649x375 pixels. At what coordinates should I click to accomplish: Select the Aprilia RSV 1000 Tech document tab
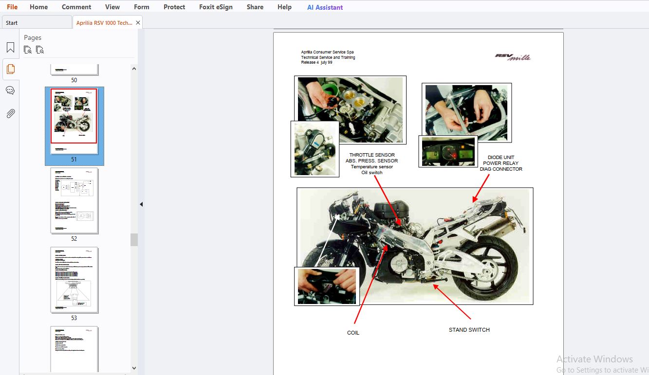click(x=104, y=22)
